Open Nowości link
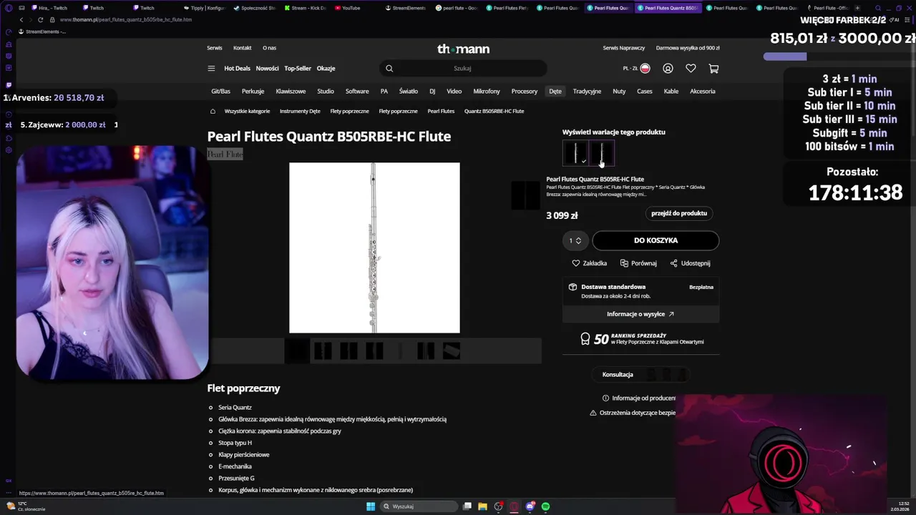The height and width of the screenshot is (515, 916). [x=267, y=69]
